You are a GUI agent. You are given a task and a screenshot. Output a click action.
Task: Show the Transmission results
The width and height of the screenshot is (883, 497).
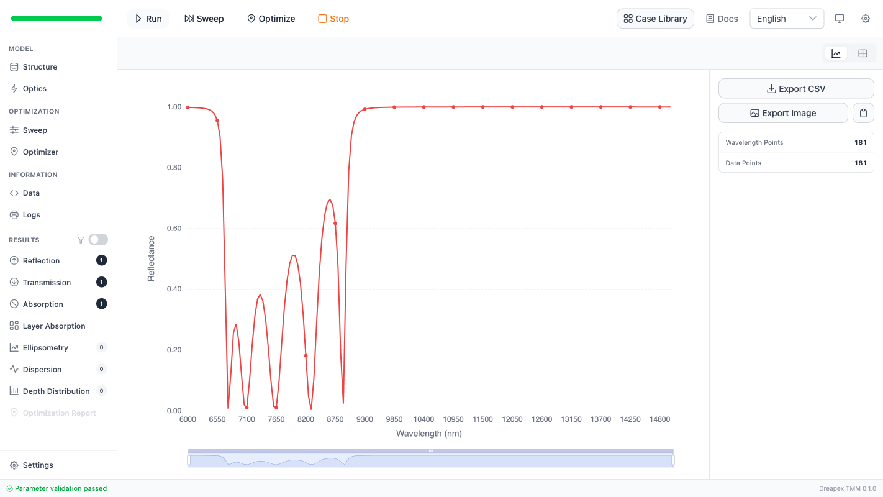pos(48,282)
